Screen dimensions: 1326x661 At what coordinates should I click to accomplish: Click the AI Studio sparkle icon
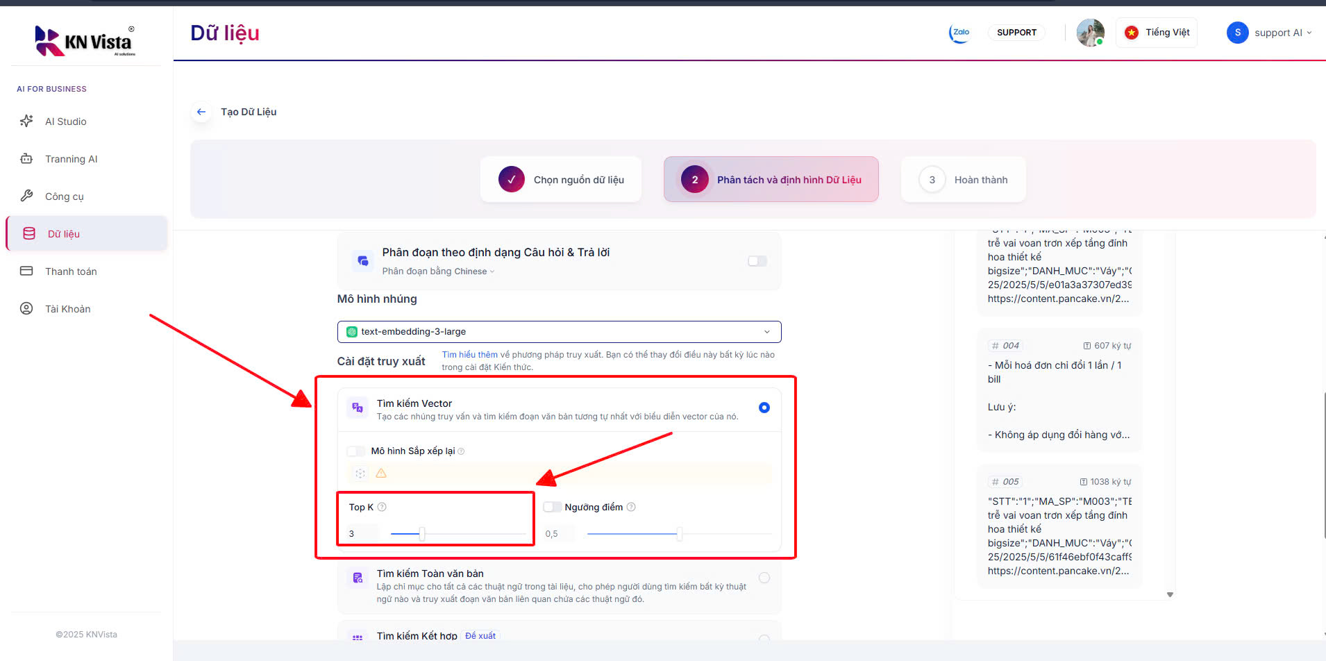coord(26,121)
